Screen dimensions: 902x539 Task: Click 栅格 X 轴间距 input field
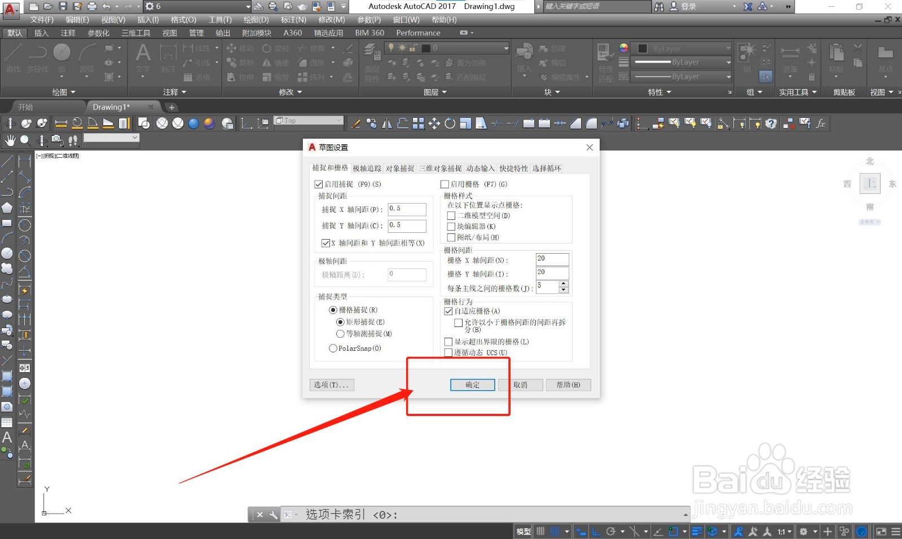[x=552, y=259]
